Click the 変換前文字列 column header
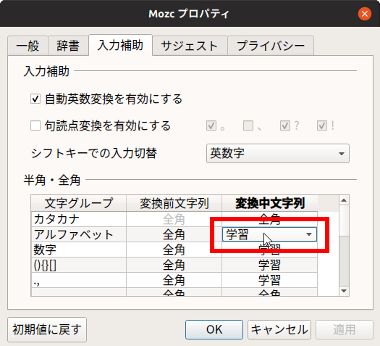The height and width of the screenshot is (346, 380). tap(174, 203)
